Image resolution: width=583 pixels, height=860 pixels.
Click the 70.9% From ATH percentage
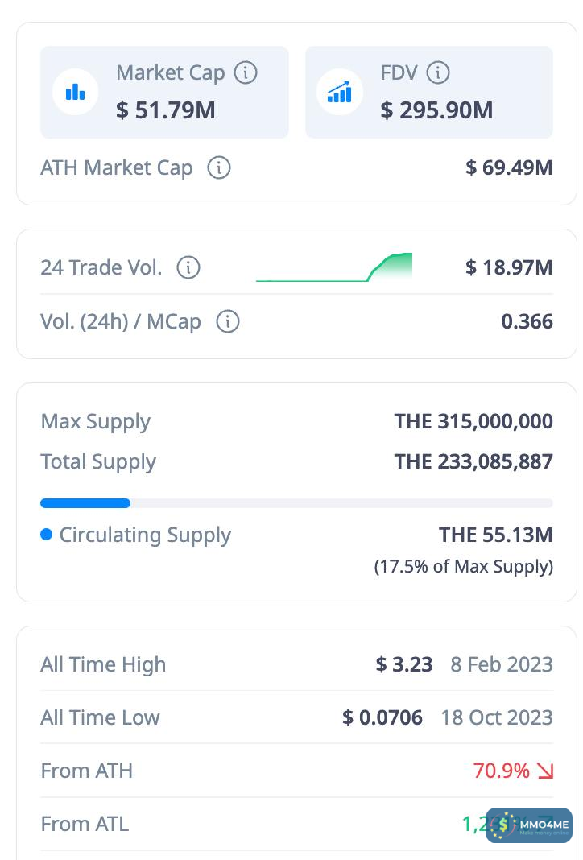click(x=502, y=771)
